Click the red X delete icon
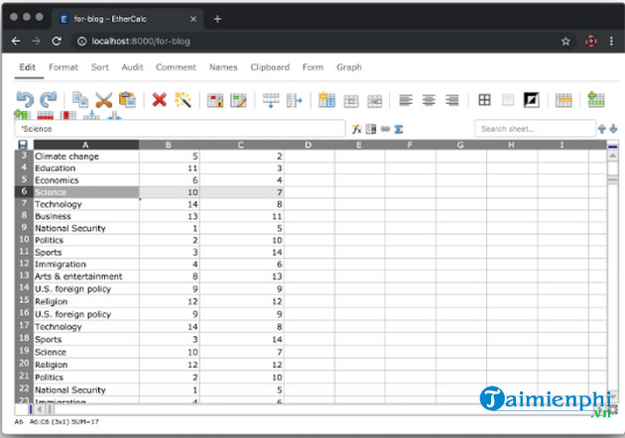The height and width of the screenshot is (438, 625). pyautogui.click(x=159, y=99)
